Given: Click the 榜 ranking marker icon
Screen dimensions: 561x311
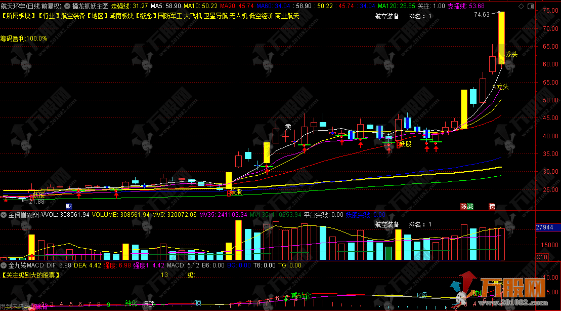Looking at the screenshot, I should (x=492, y=206).
